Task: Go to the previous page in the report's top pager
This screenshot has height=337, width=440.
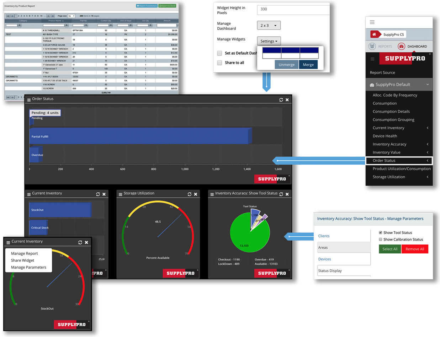Action: 12,16
